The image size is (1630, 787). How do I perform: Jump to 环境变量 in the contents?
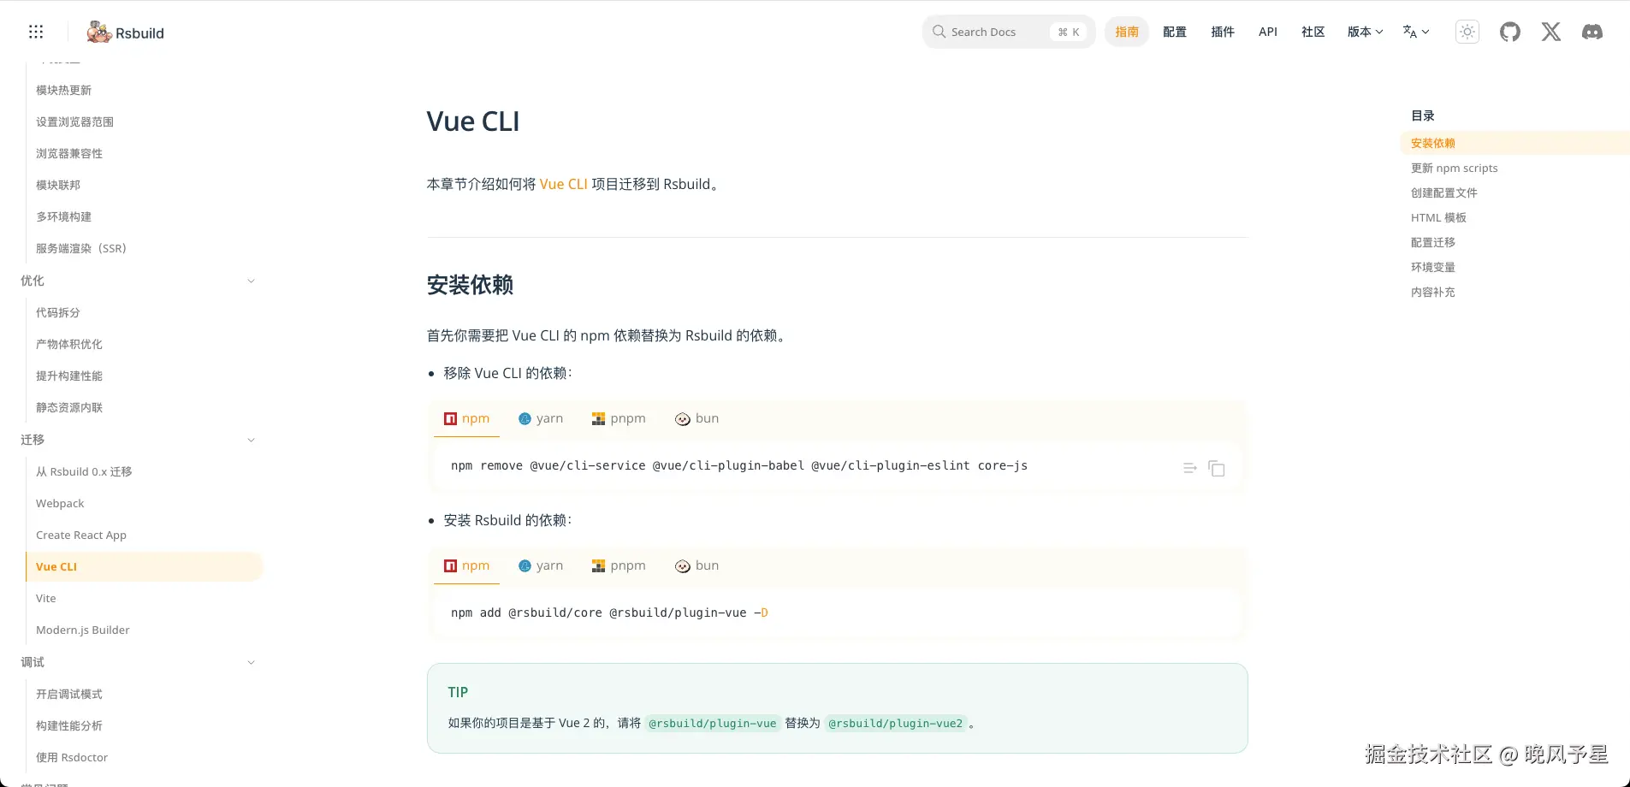(x=1433, y=267)
